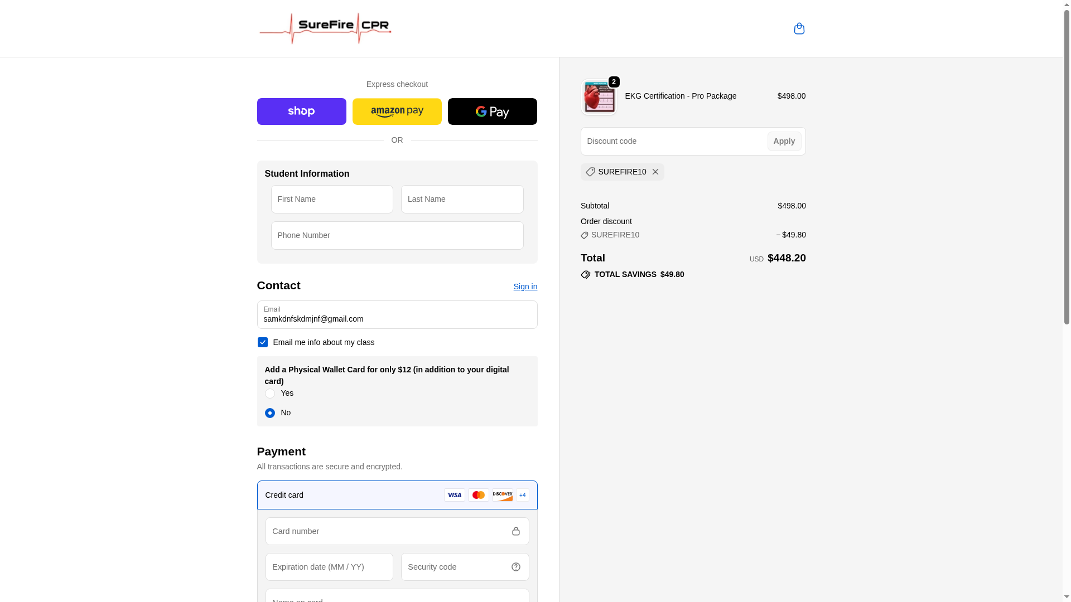Image resolution: width=1071 pixels, height=602 pixels.
Task: Click the Mastercard icon
Action: 478,495
